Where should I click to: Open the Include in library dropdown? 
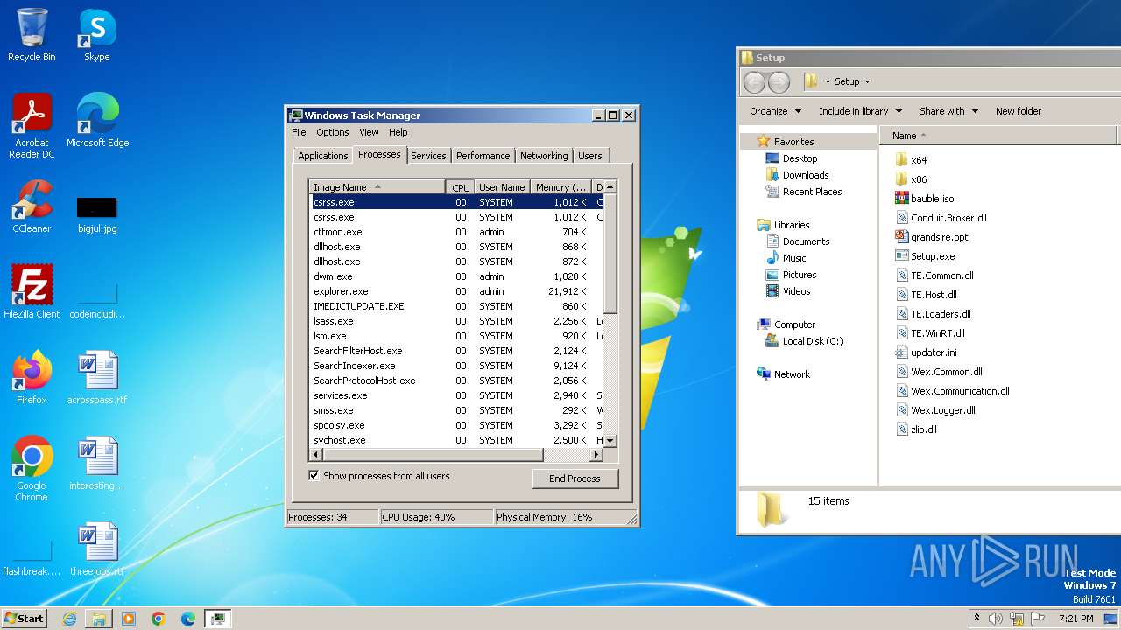coord(860,111)
